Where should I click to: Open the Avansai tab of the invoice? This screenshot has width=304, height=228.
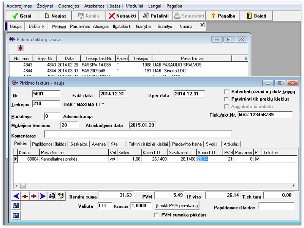[x=99, y=144]
